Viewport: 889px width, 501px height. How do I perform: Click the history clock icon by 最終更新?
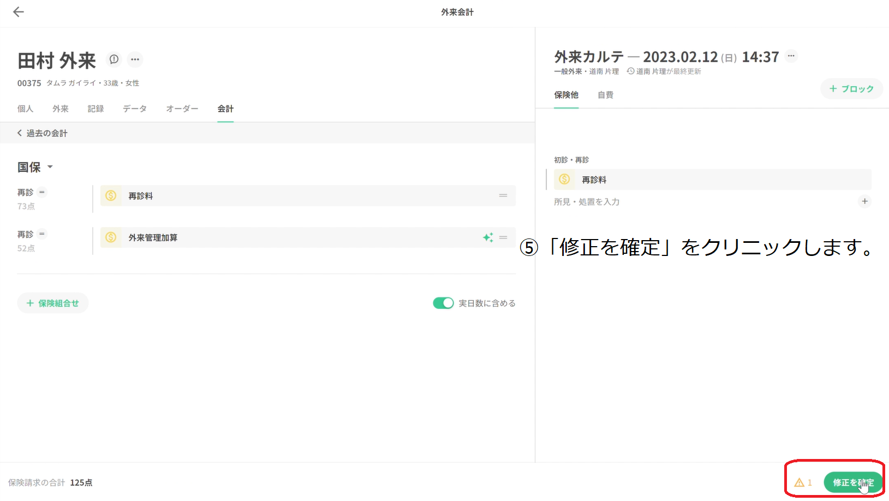tap(630, 71)
